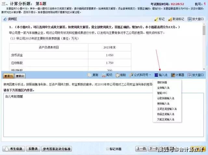Viewport: 208px width, 155px height.
Task: Click the 标记 highlighter icon
Action: coord(156,19)
